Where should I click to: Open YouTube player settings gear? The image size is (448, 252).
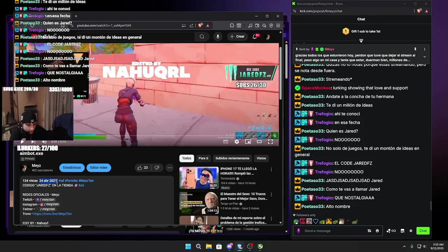tap(237, 142)
